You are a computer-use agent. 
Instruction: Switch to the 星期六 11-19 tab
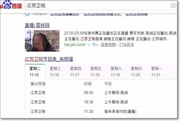pyautogui.click(x=116, y=72)
